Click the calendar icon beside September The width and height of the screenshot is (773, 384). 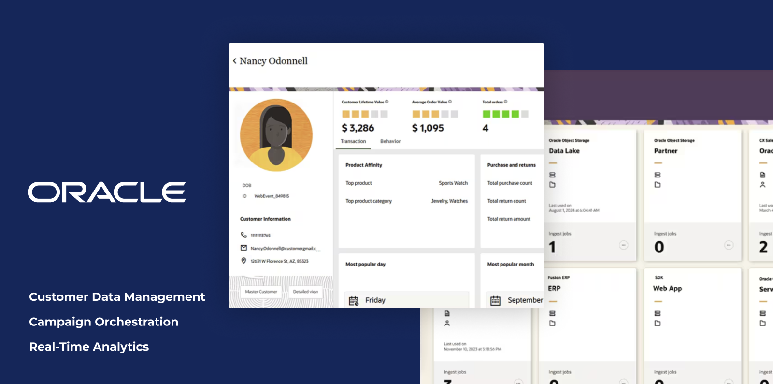[495, 300]
